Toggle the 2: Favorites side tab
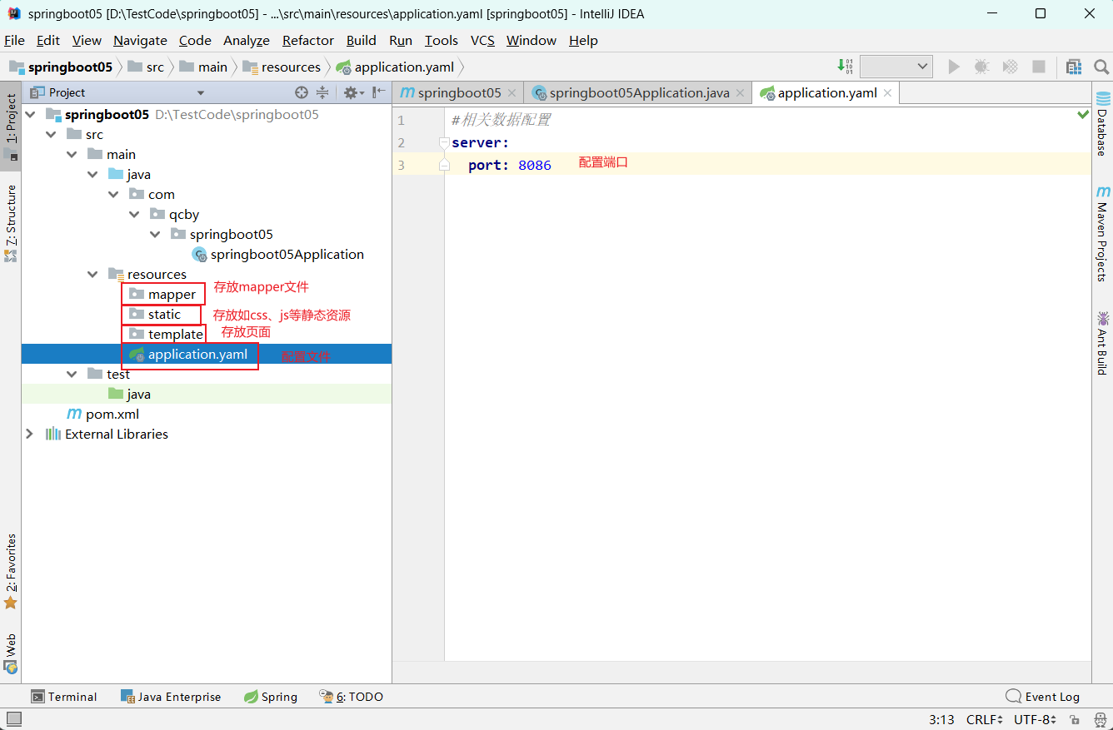This screenshot has width=1113, height=730. (11, 571)
